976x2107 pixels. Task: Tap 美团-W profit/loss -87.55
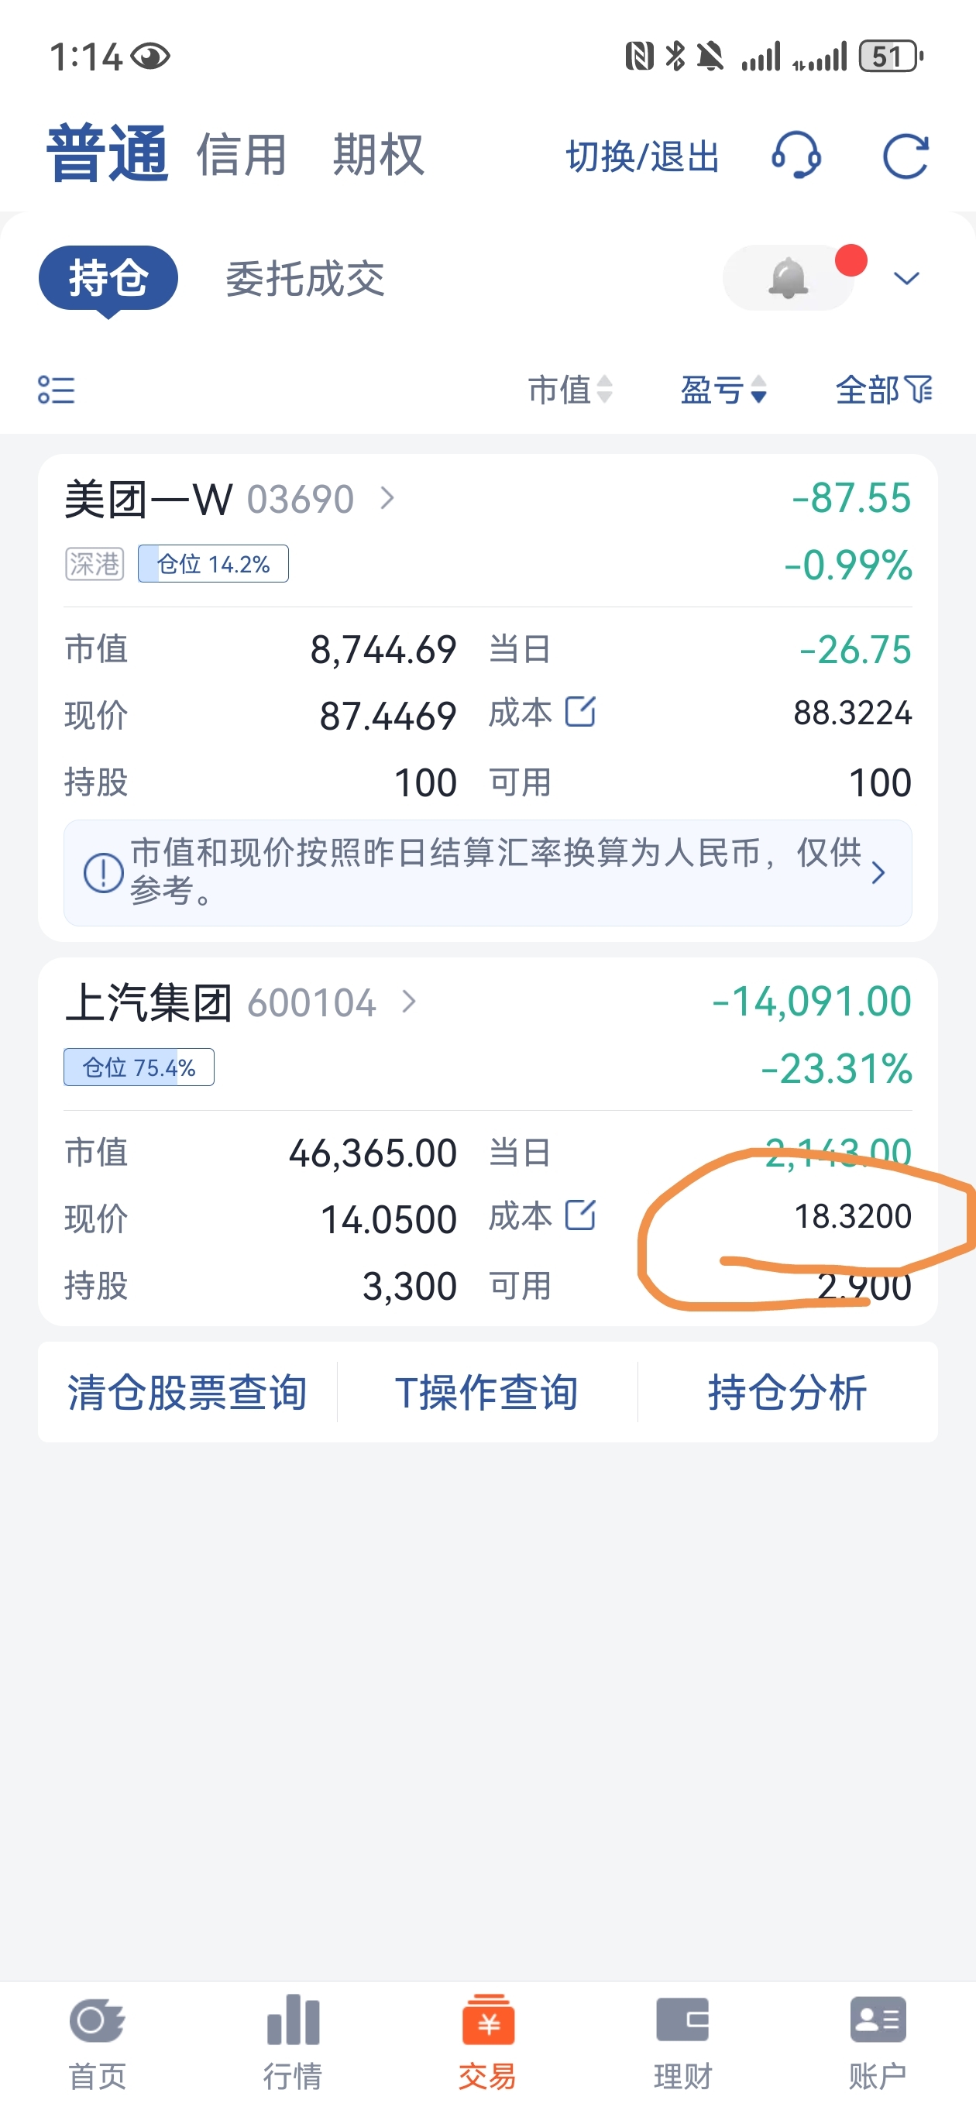851,498
